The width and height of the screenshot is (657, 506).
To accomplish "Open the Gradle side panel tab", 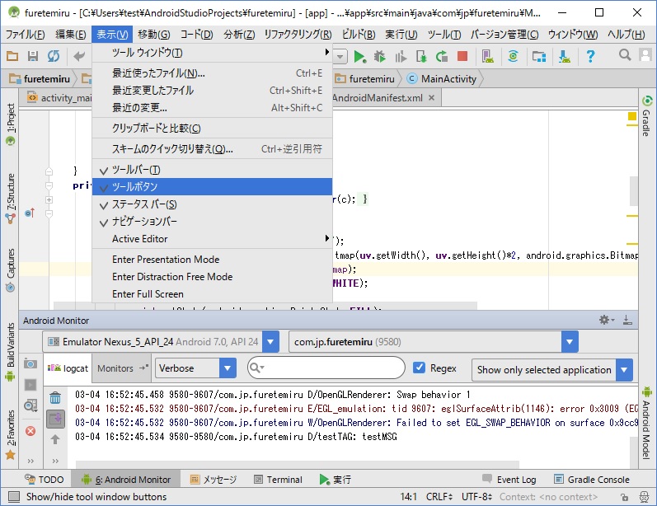I will coord(646,116).
